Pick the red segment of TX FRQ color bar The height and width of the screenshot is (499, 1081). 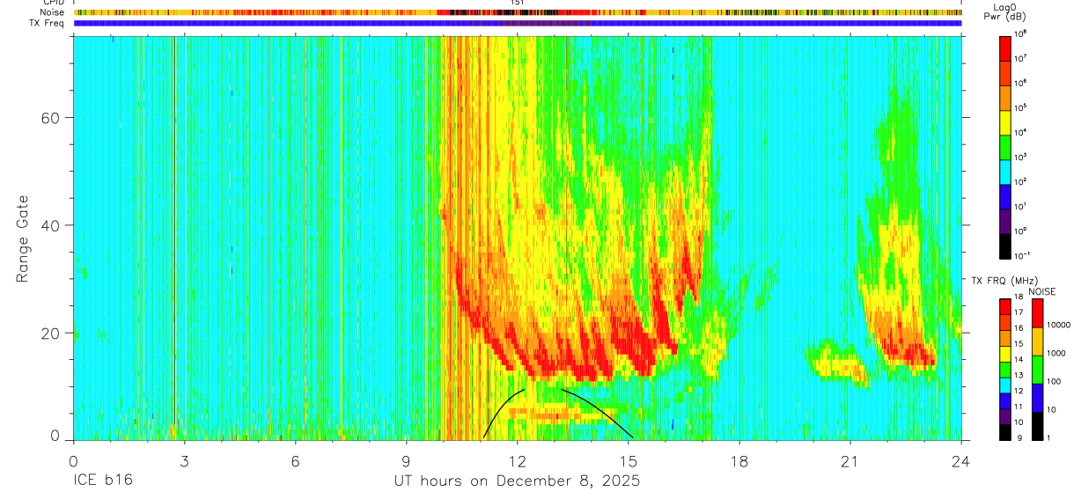pos(1005,306)
